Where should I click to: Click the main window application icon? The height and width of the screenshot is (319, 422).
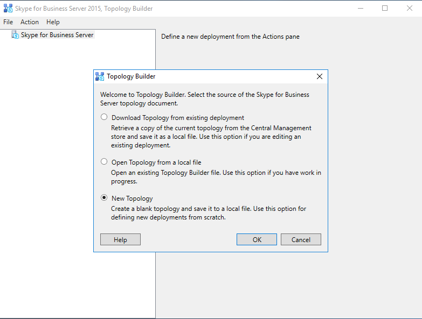(x=8, y=8)
